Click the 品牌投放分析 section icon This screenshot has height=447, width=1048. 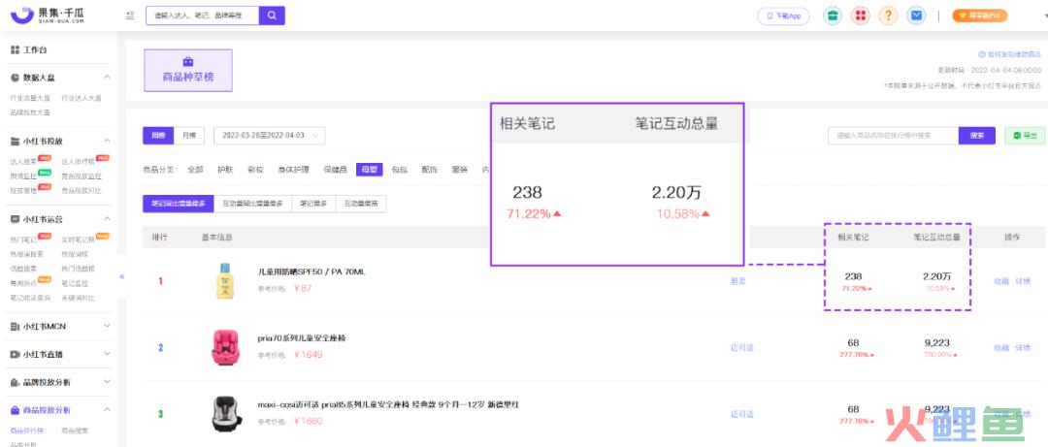pos(16,382)
